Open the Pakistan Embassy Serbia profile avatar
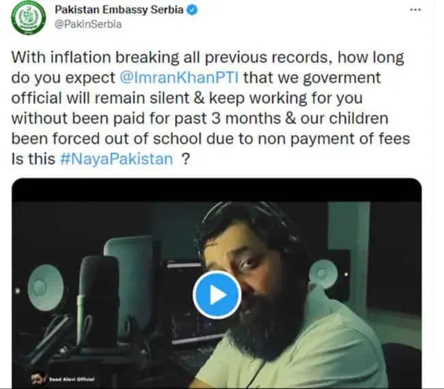The image size is (444, 389). point(28,18)
